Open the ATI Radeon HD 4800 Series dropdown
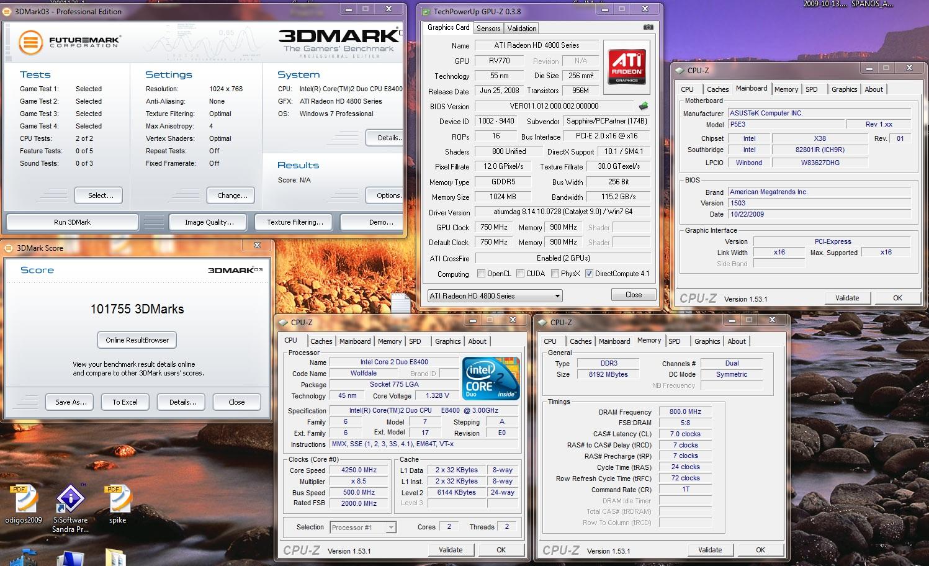This screenshot has width=929, height=566. pos(495,296)
